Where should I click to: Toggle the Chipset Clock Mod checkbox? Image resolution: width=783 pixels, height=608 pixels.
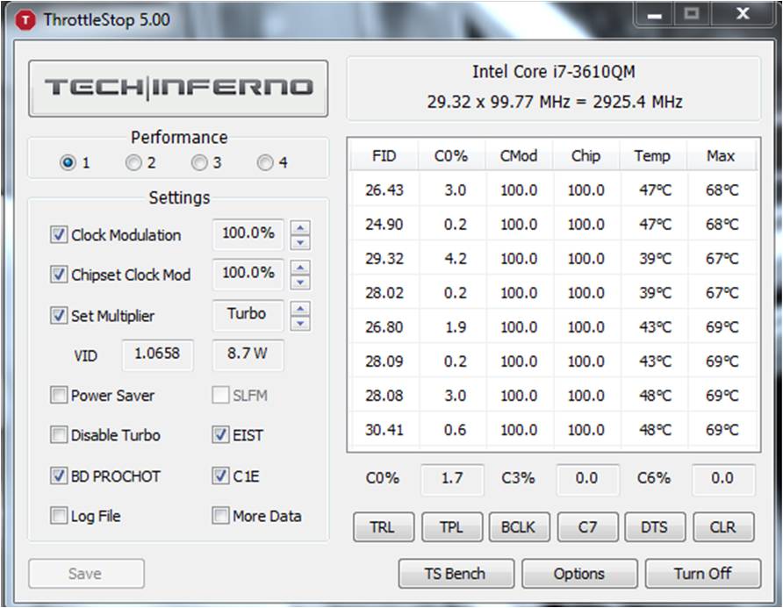pos(59,274)
